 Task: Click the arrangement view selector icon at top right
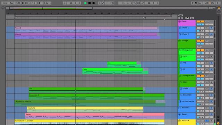point(219,8)
